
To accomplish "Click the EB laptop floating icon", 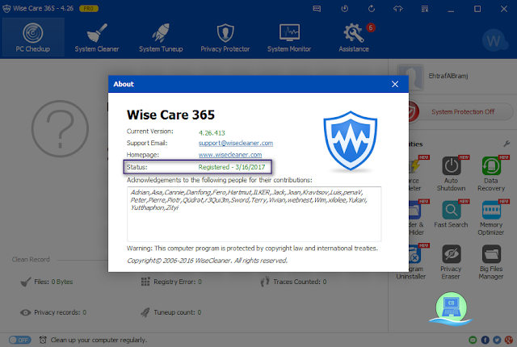I will pos(451,307).
